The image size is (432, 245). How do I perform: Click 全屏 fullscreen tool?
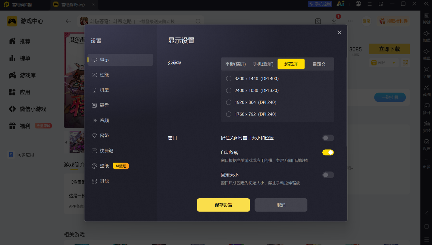pyautogui.click(x=427, y=73)
